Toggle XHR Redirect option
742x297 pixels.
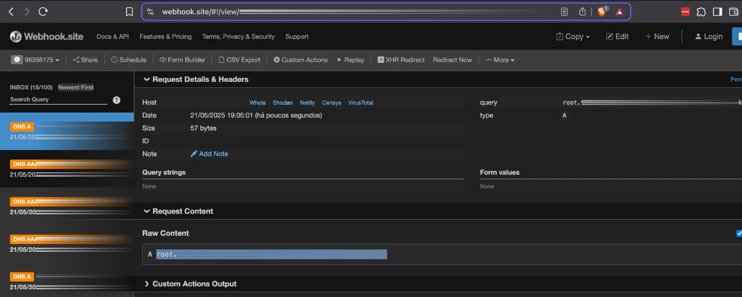(x=401, y=60)
